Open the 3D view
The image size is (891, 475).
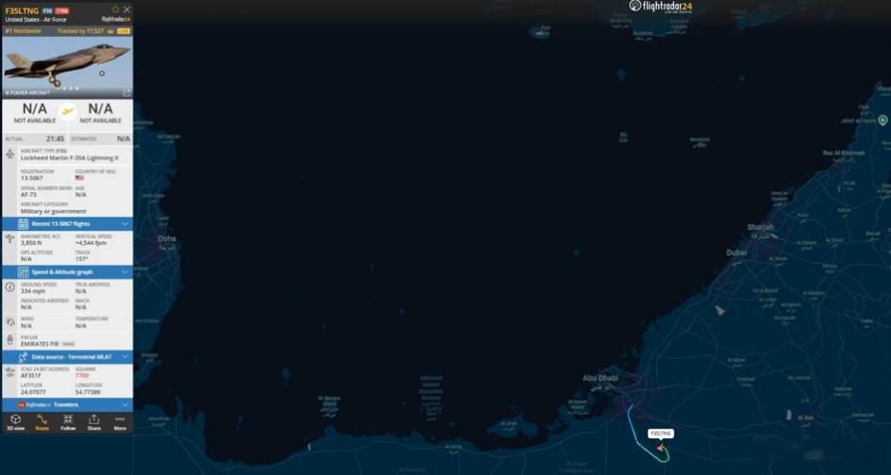pos(15,422)
